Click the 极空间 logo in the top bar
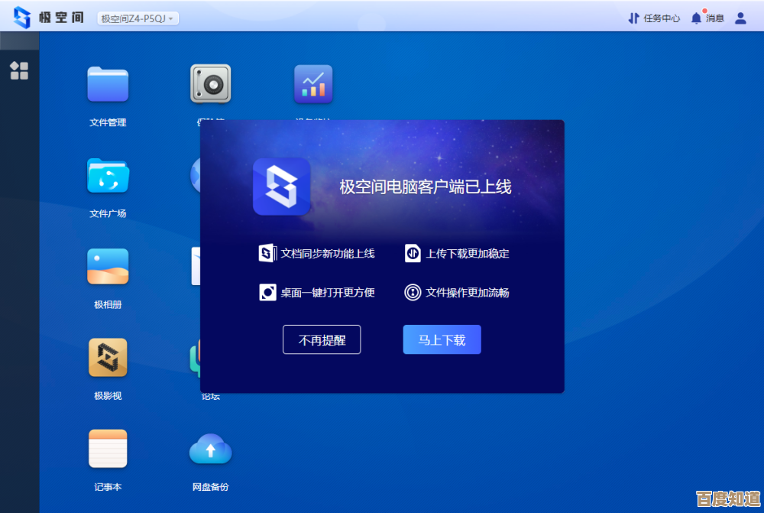Image resolution: width=764 pixels, height=513 pixels. pos(49,18)
